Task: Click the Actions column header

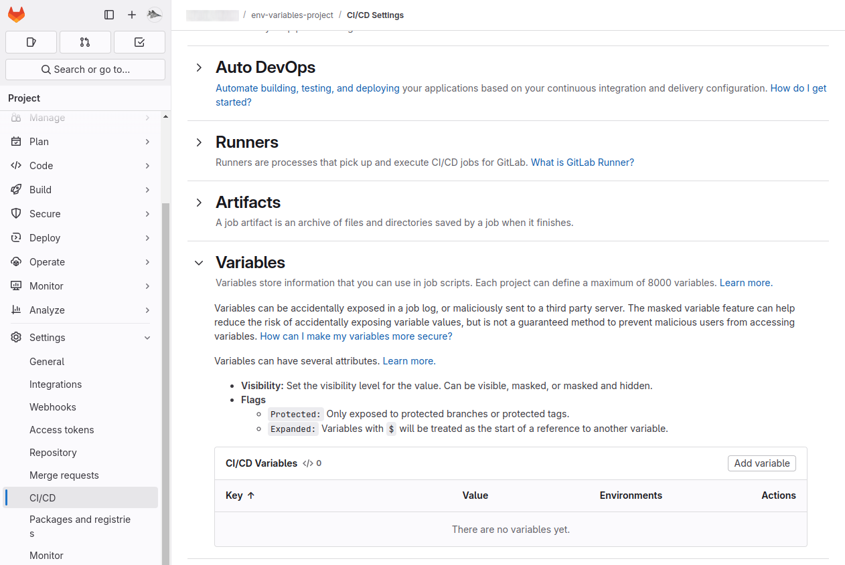Action: [x=779, y=495]
